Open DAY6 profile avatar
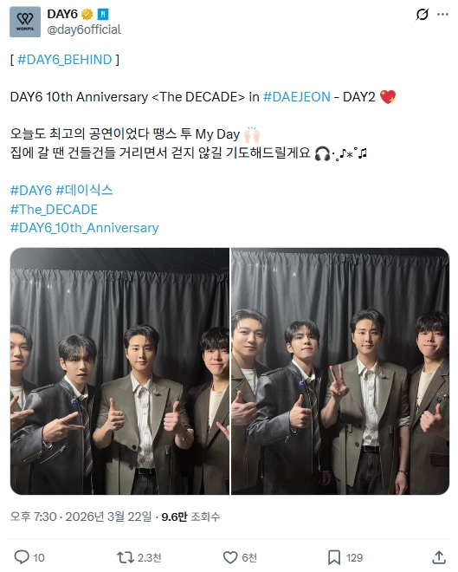Viewport: 458px width, 572px height. [x=25, y=22]
